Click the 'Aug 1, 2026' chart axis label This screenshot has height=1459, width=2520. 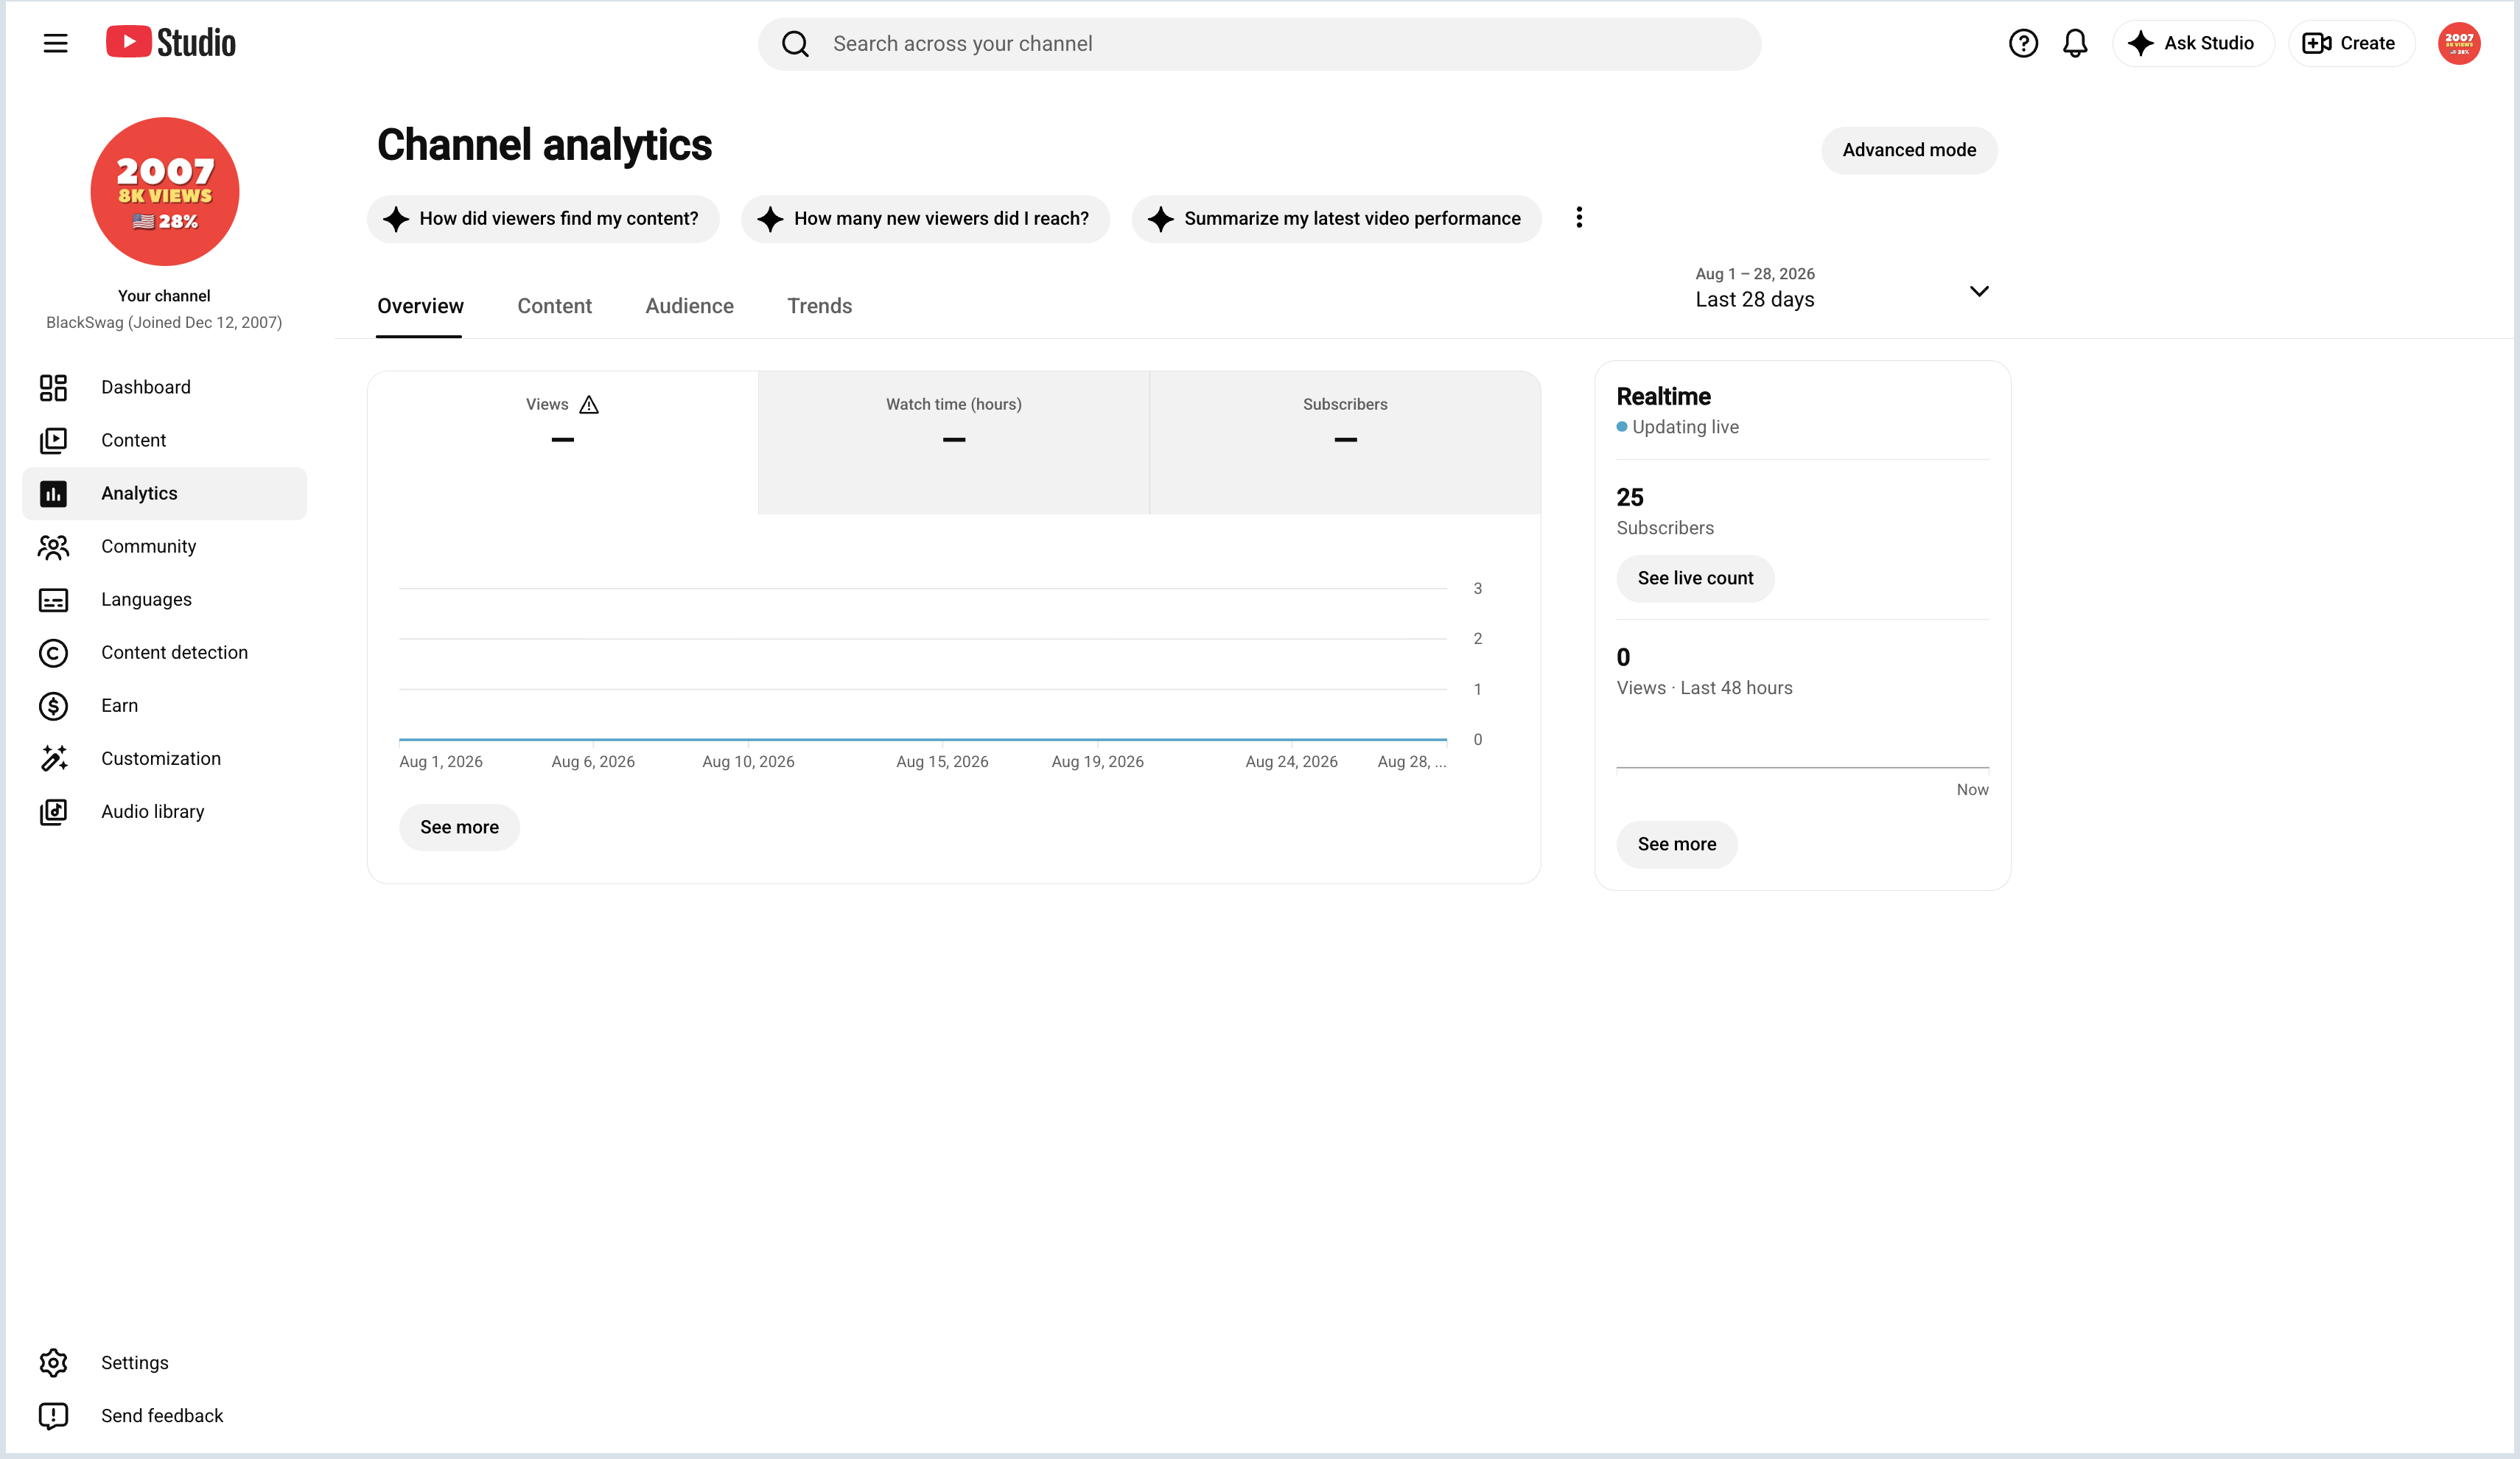[x=440, y=762]
